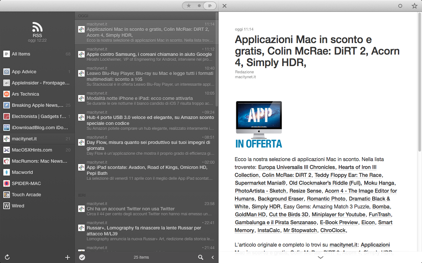The width and height of the screenshot is (422, 263).
Task: Toggle the article's unread circle
Action: [x=400, y=6]
